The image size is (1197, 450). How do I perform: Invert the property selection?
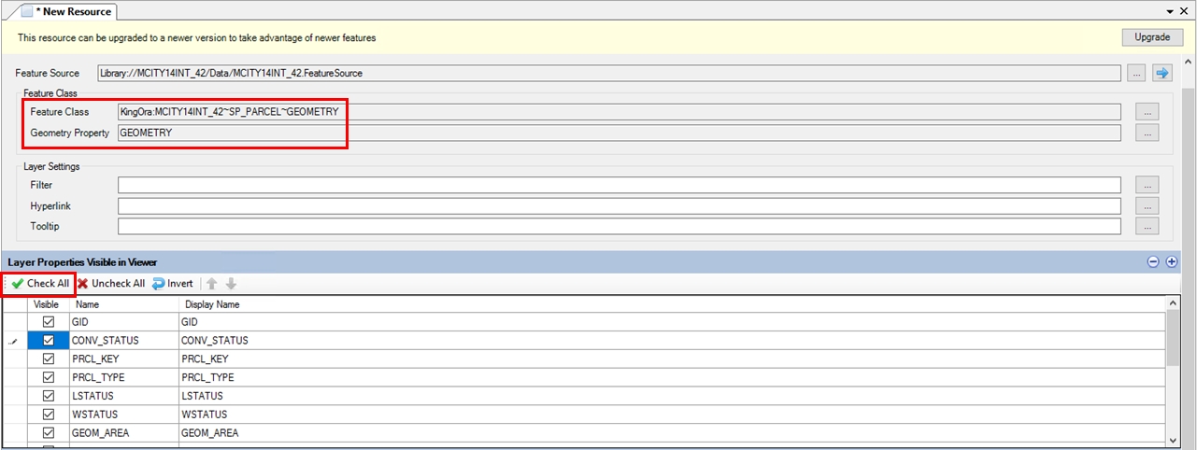[x=173, y=284]
